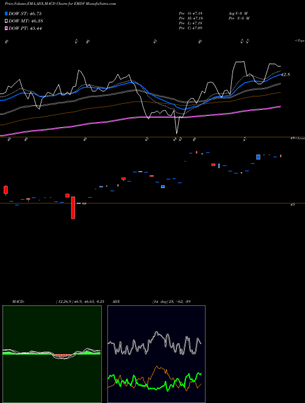Click the blue DOW ST legend swatch
Viewport: 305px width, 403px height.
[x=7, y=13]
